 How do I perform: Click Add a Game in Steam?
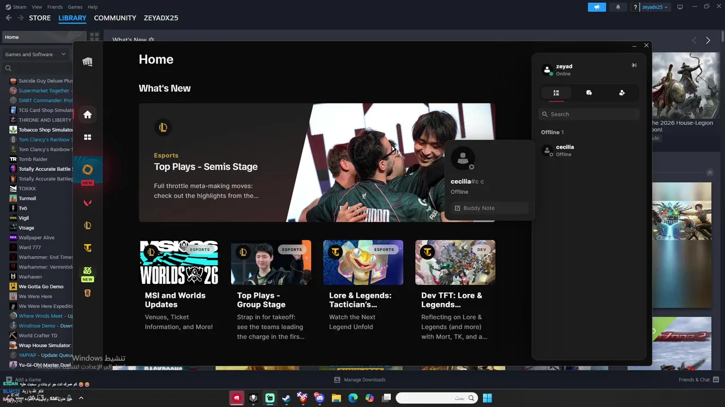[x=23, y=380]
